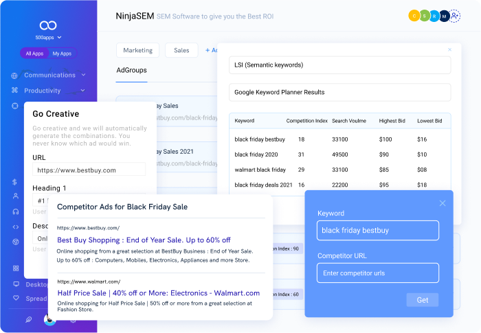The height and width of the screenshot is (333, 481).
Task: Open the Walmart Half Price Sale ad link
Action: tap(158, 293)
